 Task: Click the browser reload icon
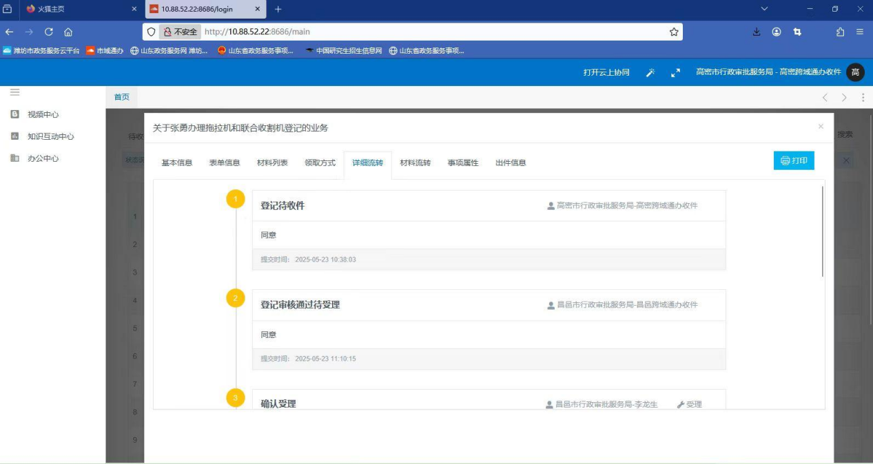49,32
